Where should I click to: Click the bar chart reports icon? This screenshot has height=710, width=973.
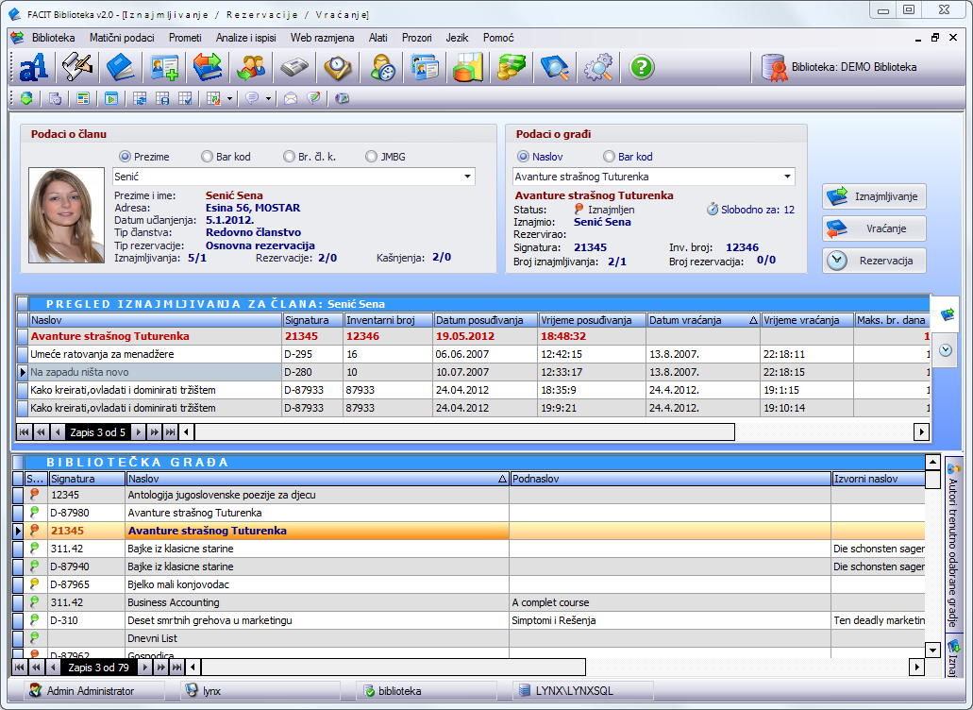pyautogui.click(x=468, y=68)
